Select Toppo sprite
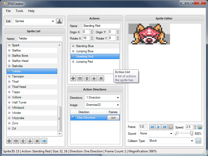The height and width of the screenshot is (156, 208). (32, 92)
